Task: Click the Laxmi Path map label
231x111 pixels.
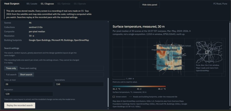Action: pyautogui.click(x=179, y=66)
